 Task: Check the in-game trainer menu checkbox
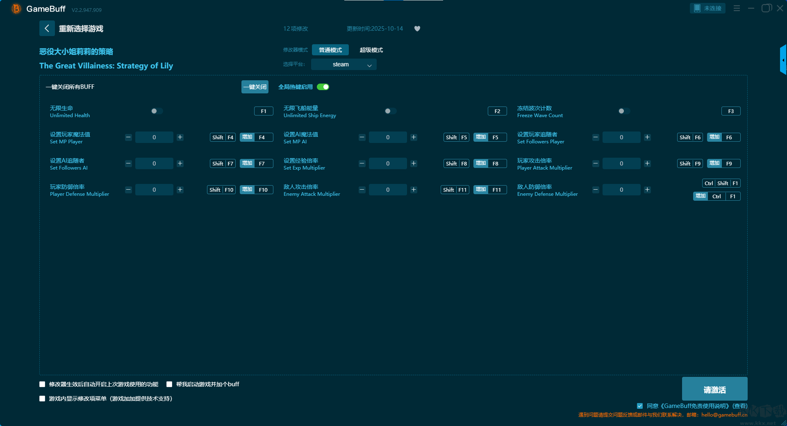point(42,399)
